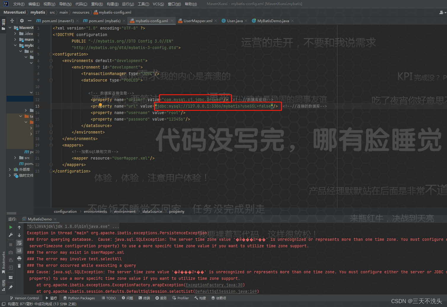This screenshot has height=307, width=447.
Task: Open the Project panel settings gear
Action: pos(22,21)
